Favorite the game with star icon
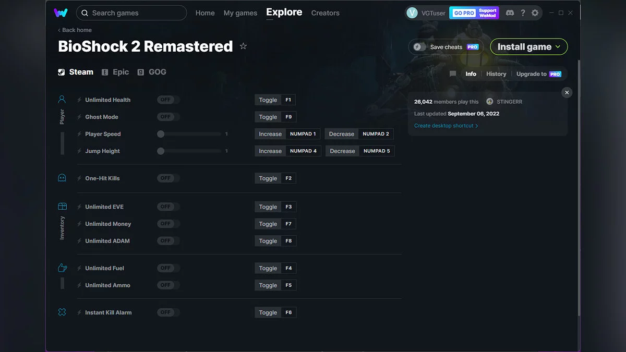626x352 pixels. coord(243,46)
